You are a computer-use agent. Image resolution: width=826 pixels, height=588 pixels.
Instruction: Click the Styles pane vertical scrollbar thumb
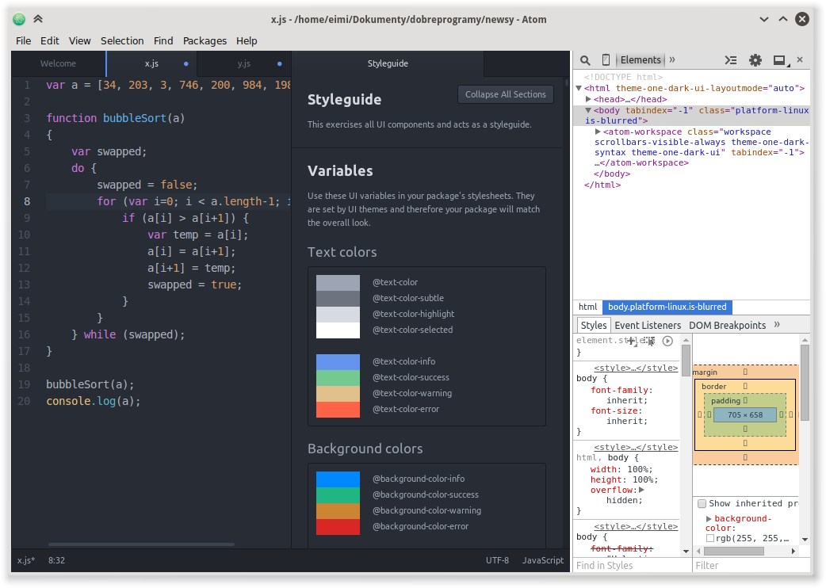tap(686, 361)
